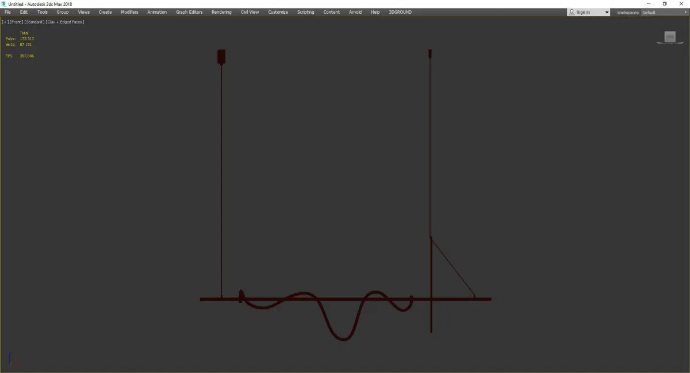
Task: Open the Create menu
Action: (105, 12)
